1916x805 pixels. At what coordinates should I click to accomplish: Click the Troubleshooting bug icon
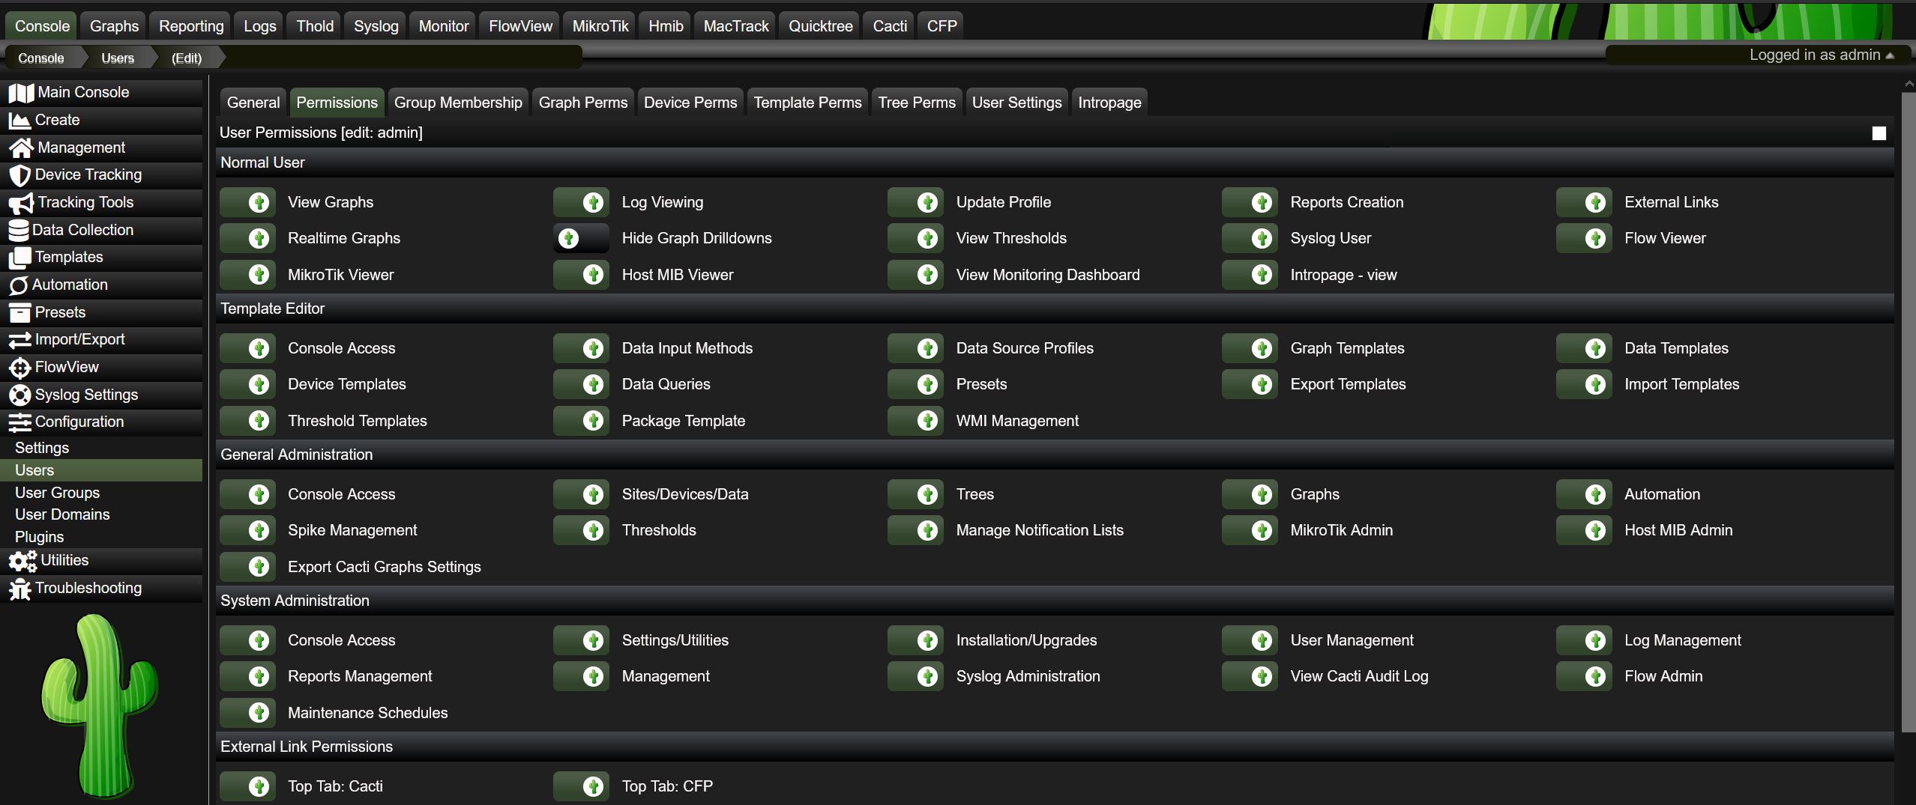tap(19, 588)
